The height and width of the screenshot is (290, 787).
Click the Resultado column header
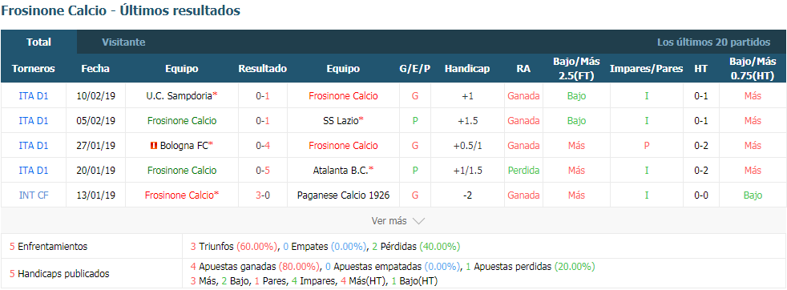click(263, 69)
